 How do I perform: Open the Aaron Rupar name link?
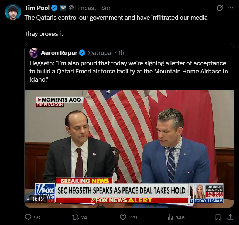[59, 53]
